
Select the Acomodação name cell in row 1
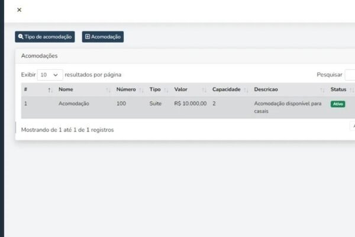tap(74, 104)
